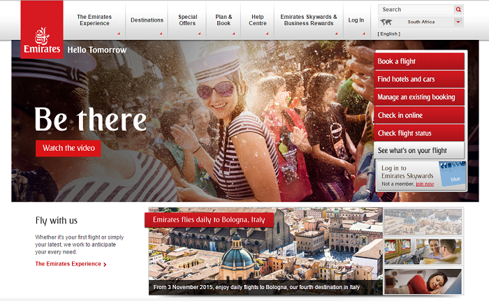Expand the Special Offers menu arrow
Image resolution: width=489 pixels, height=301 pixels.
[x=199, y=34]
